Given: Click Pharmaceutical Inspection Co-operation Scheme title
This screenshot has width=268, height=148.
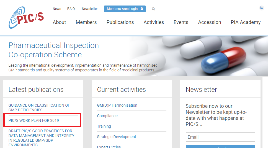Looking at the screenshot, I should coord(54,50).
